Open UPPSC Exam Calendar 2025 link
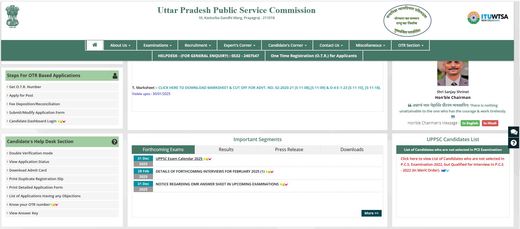 [x=179, y=159]
